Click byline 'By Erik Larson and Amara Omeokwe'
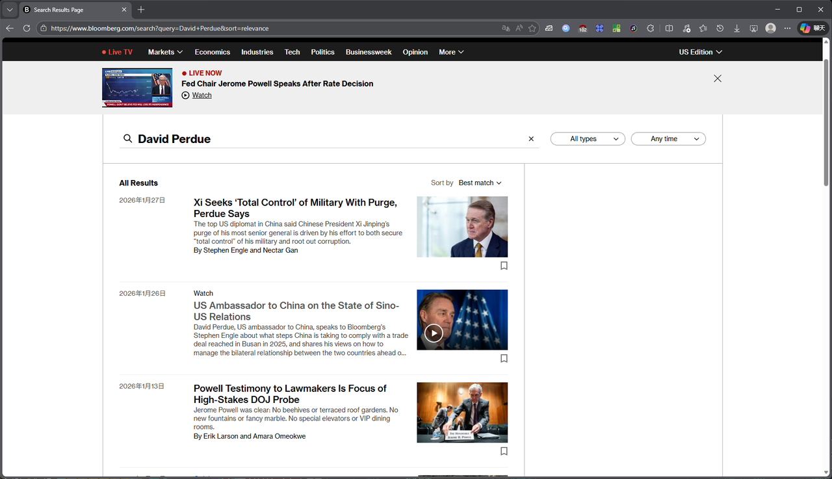The image size is (832, 479). (250, 436)
